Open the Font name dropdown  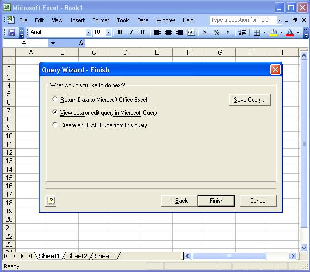pyautogui.click(x=88, y=32)
